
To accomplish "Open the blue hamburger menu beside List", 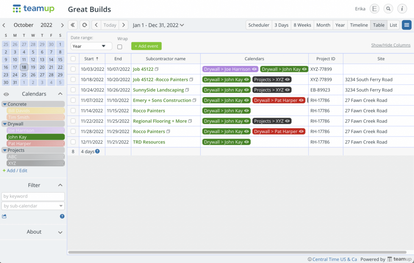I will coord(407,25).
